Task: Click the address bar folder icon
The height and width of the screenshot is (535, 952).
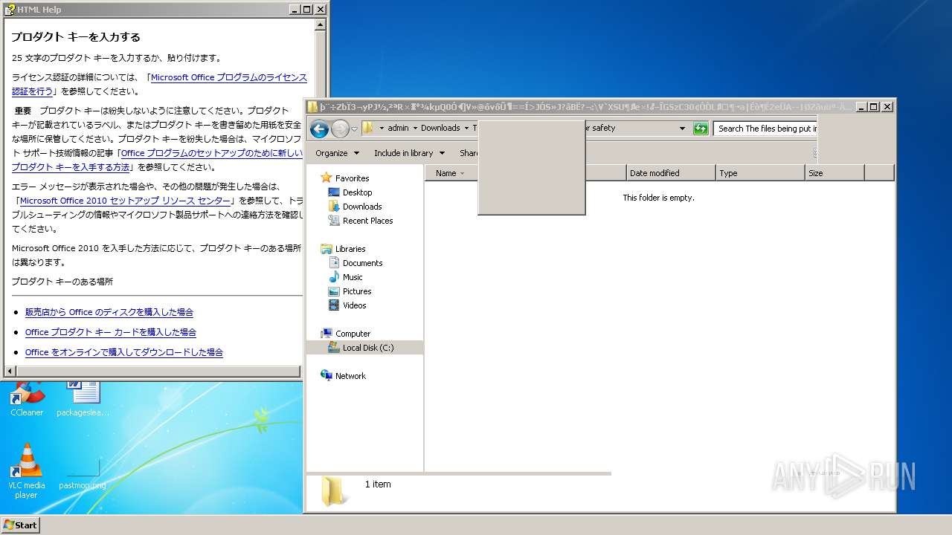Action: (x=367, y=128)
